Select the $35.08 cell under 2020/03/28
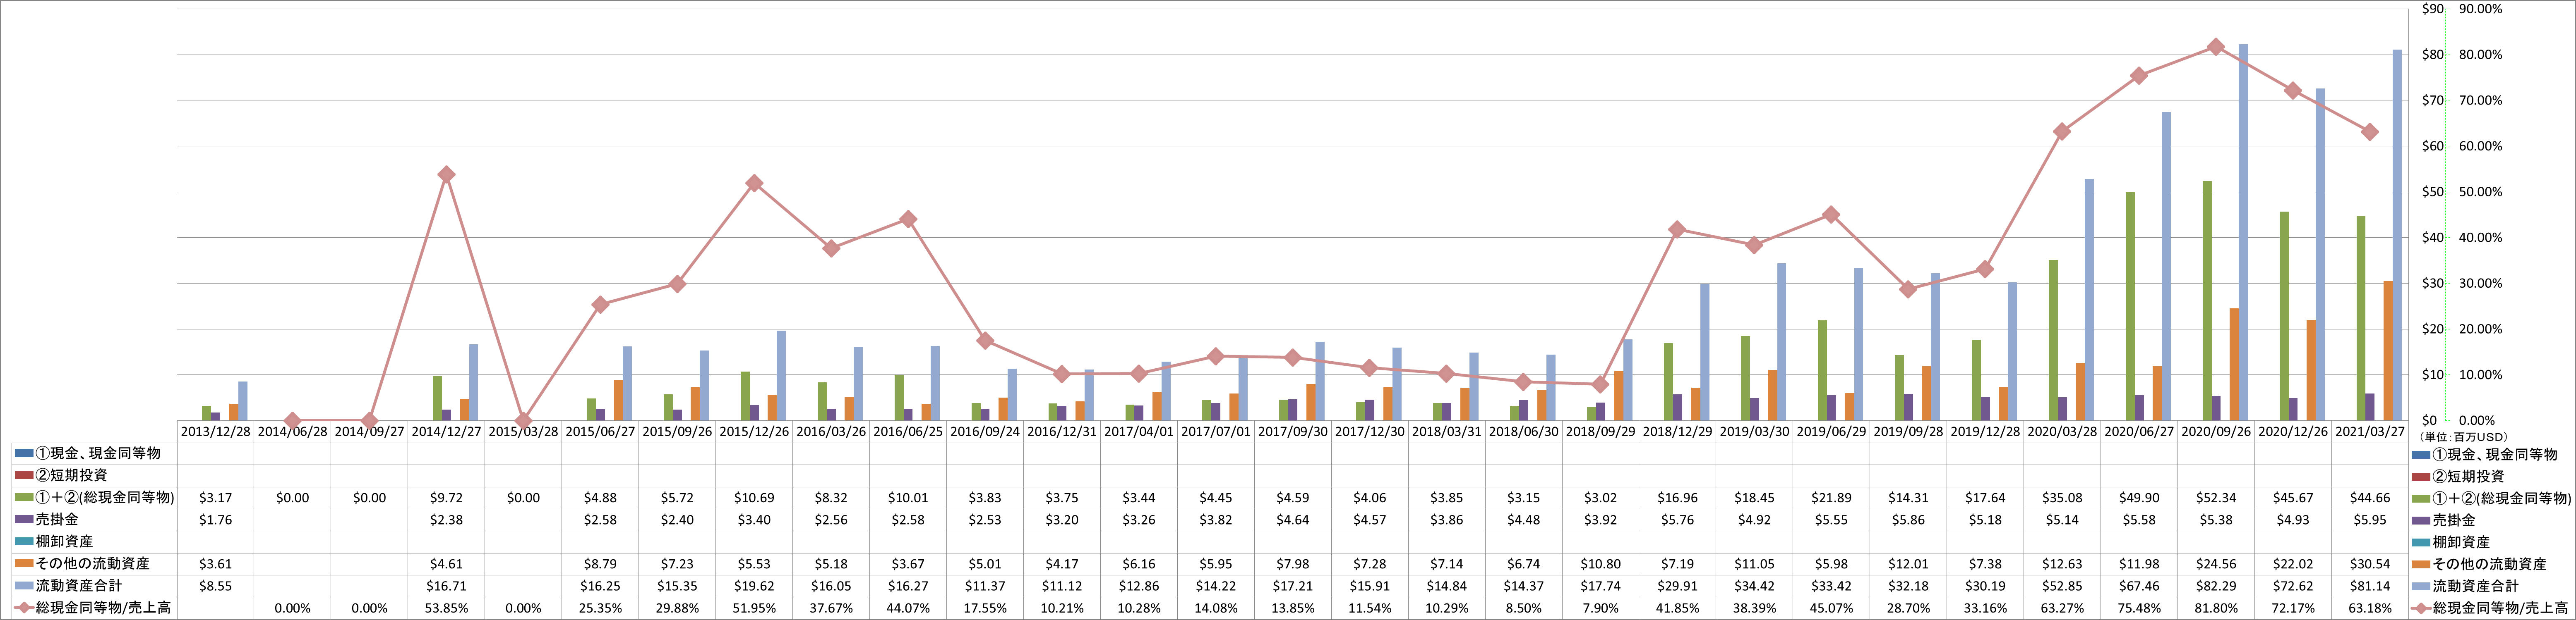The height and width of the screenshot is (620, 2576). (2062, 497)
